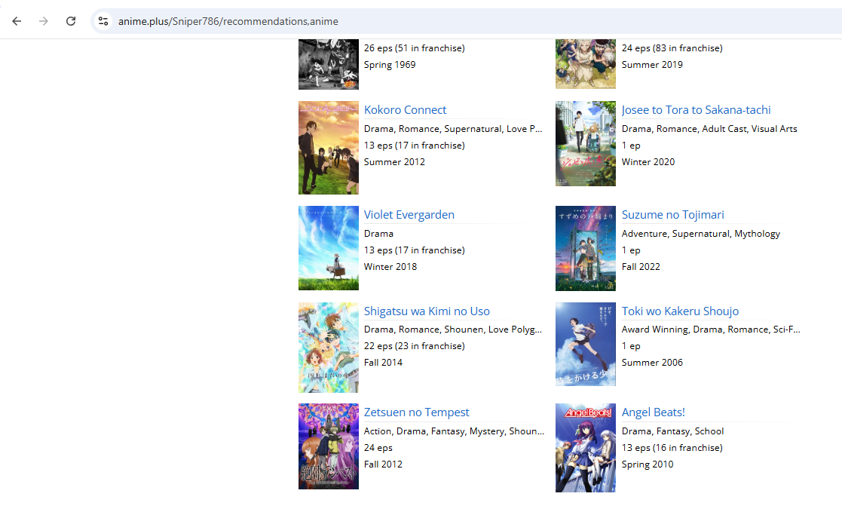This screenshot has width=842, height=515.
Task: Select the text "24 eps" under Zetsuen no Tempest
Action: click(x=378, y=447)
